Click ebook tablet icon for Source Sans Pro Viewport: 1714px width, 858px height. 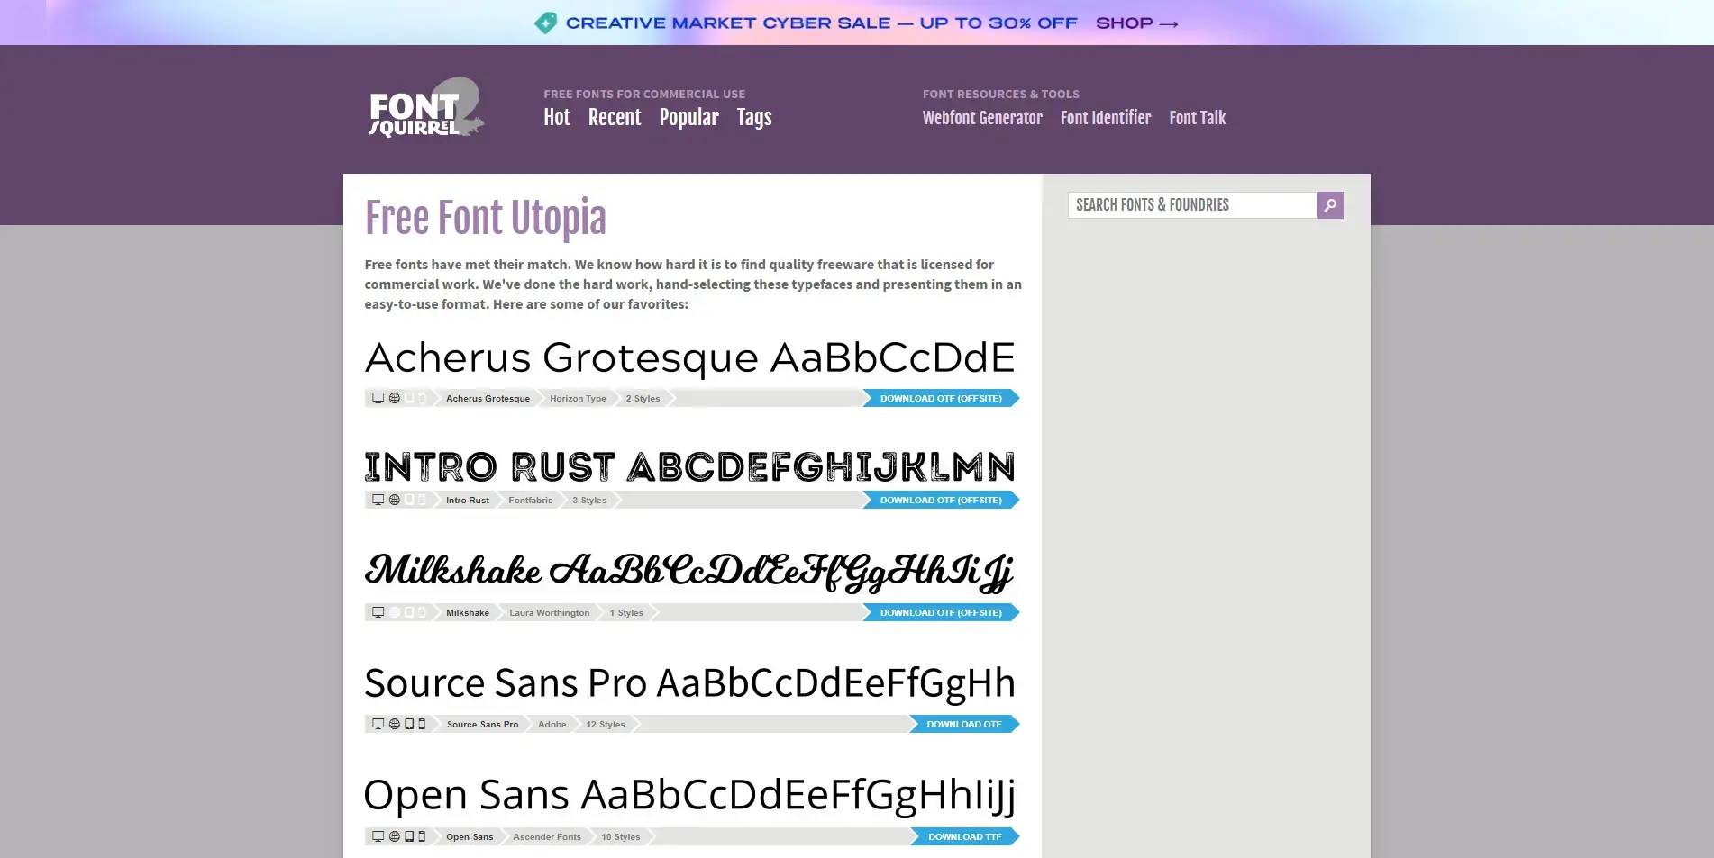click(x=409, y=724)
